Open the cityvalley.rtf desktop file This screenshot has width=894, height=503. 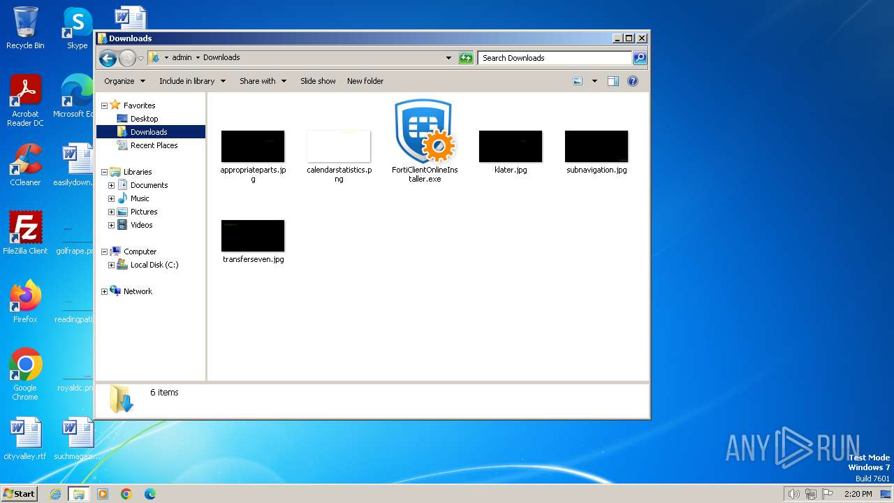[x=25, y=439]
